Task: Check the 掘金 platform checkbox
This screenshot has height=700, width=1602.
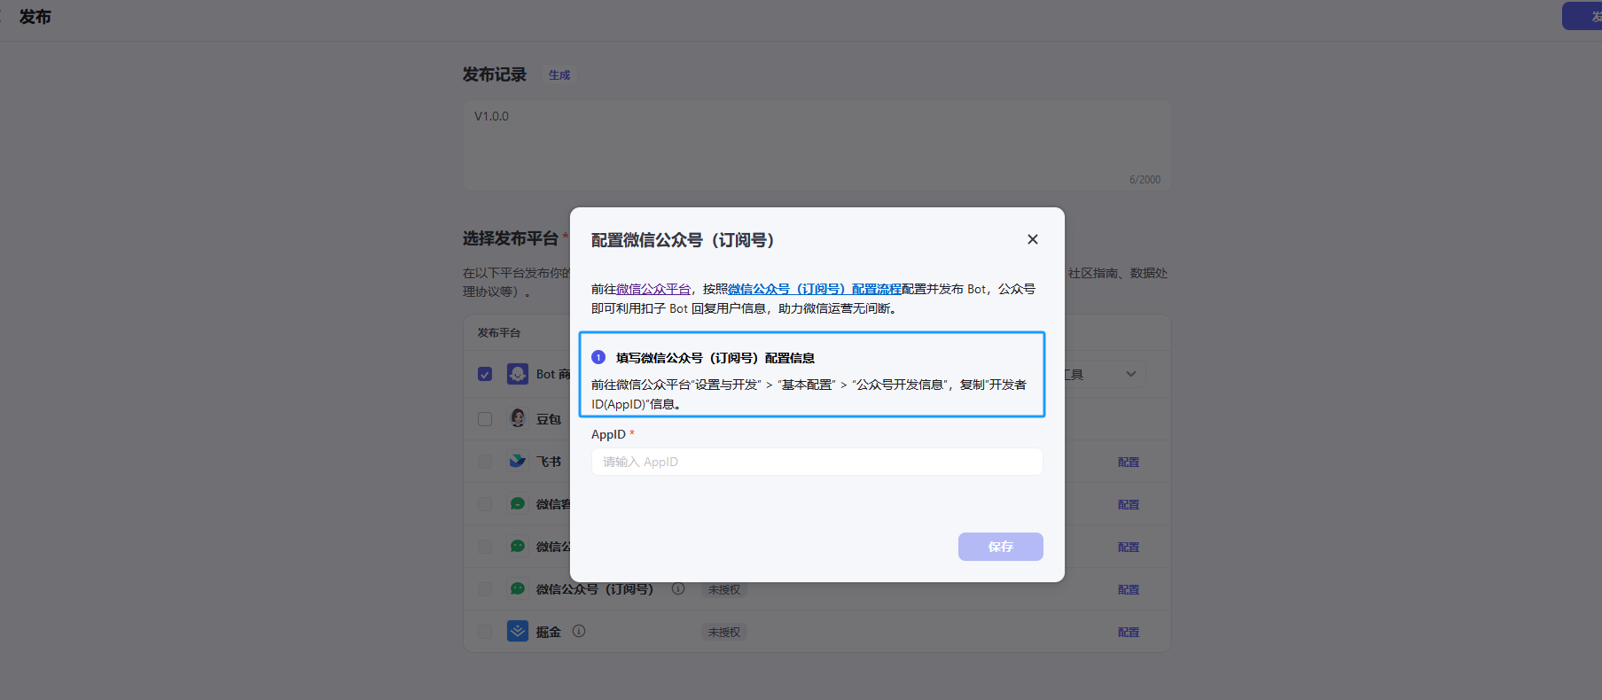Action: 485,632
